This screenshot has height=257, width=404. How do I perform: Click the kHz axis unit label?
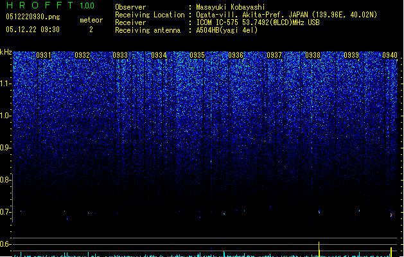[6, 52]
